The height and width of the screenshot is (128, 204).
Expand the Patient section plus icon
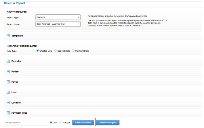8,72
